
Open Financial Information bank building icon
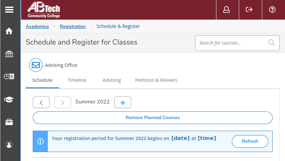(9, 54)
